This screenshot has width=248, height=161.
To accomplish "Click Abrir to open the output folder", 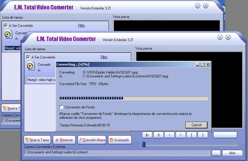I will [x=232, y=153].
